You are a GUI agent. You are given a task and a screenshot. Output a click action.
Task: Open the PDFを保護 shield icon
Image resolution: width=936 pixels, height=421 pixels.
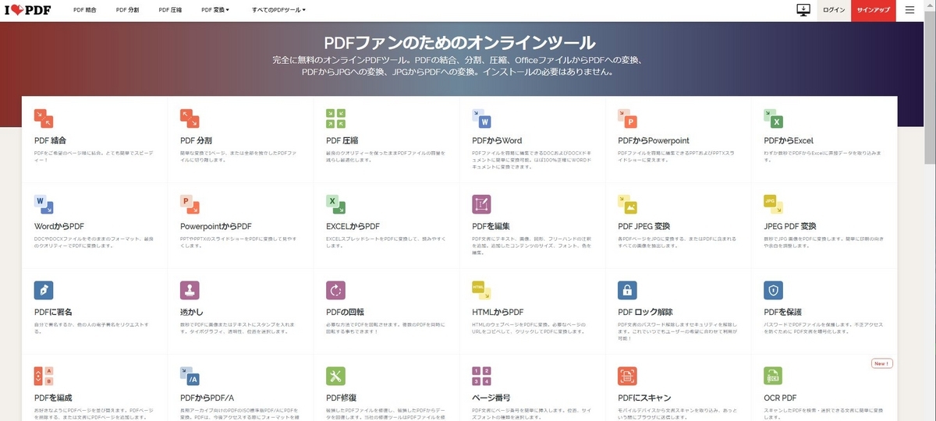[x=773, y=290]
